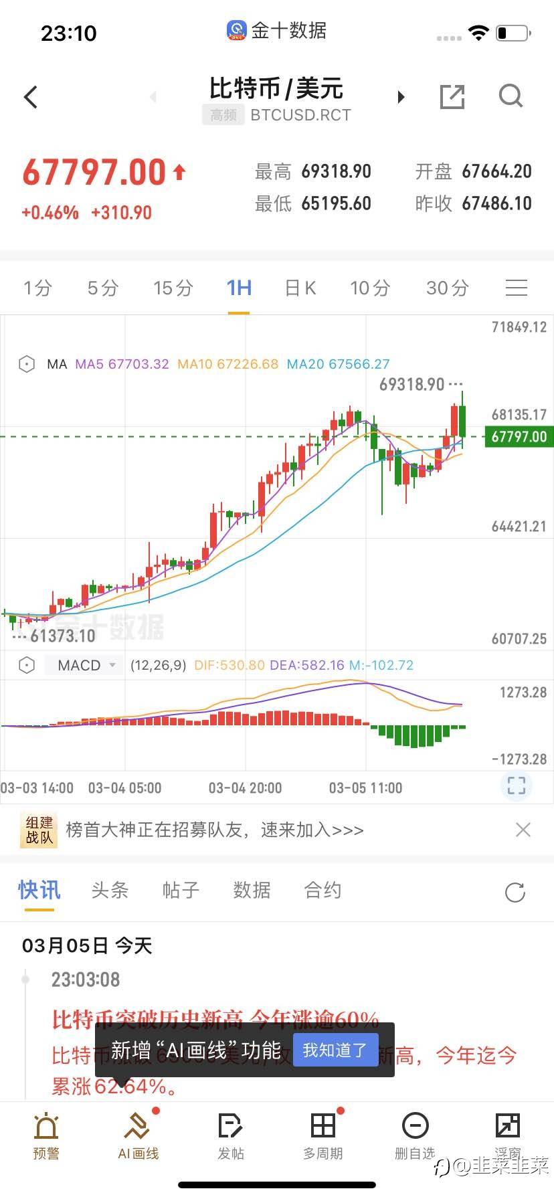Image resolution: width=554 pixels, height=1199 pixels.
Task: Open the 组建战队 recruitment banner link
Action: coord(214,830)
